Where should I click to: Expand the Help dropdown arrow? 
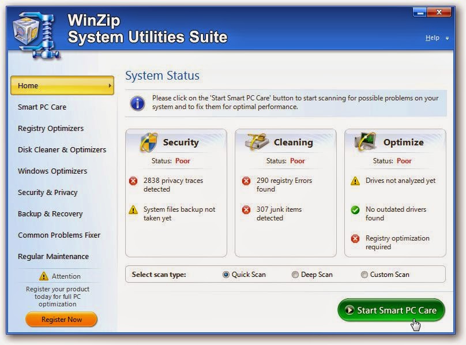pos(448,39)
